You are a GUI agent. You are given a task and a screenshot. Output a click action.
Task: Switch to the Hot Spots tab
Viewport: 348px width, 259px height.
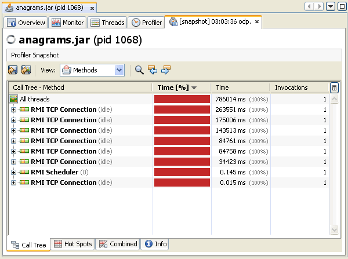point(73,244)
